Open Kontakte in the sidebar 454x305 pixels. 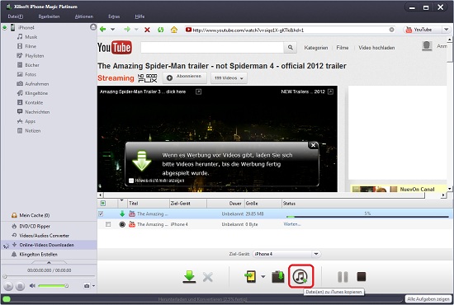click(34, 103)
